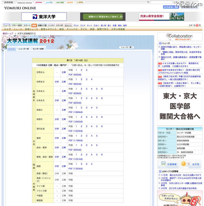The width and height of the screenshot is (204, 206).
Task: Click the green 御園セミ English banner
Action: [x=103, y=17]
